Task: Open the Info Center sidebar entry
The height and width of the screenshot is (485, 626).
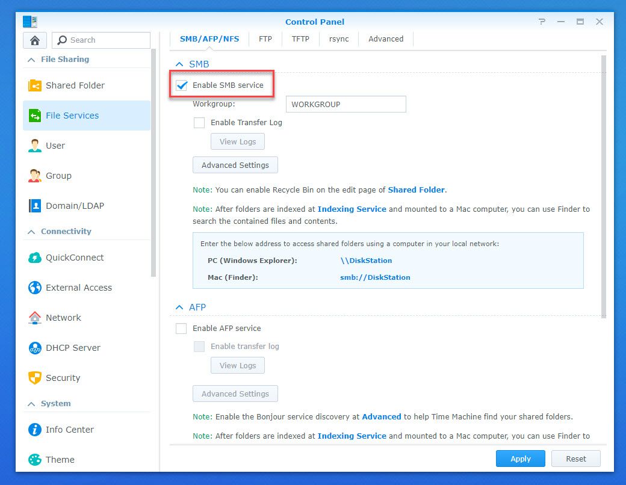Action: [87, 430]
